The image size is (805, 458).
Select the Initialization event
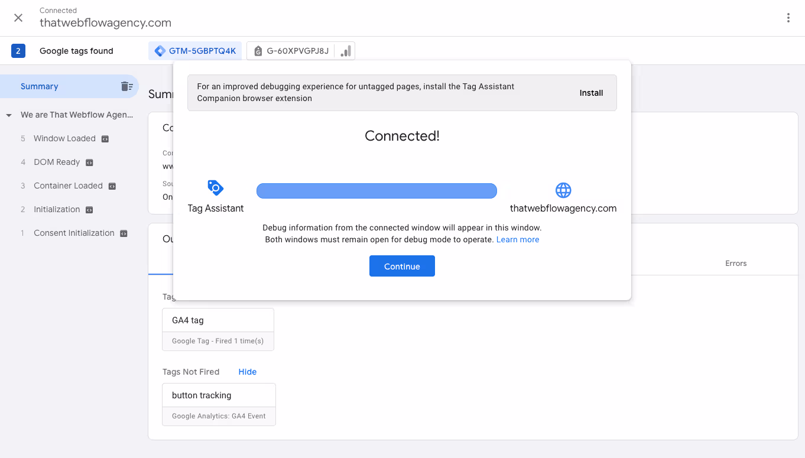57,209
